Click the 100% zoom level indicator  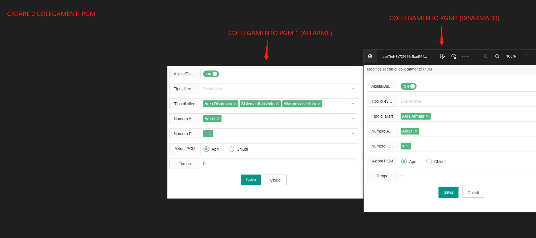[x=511, y=56]
